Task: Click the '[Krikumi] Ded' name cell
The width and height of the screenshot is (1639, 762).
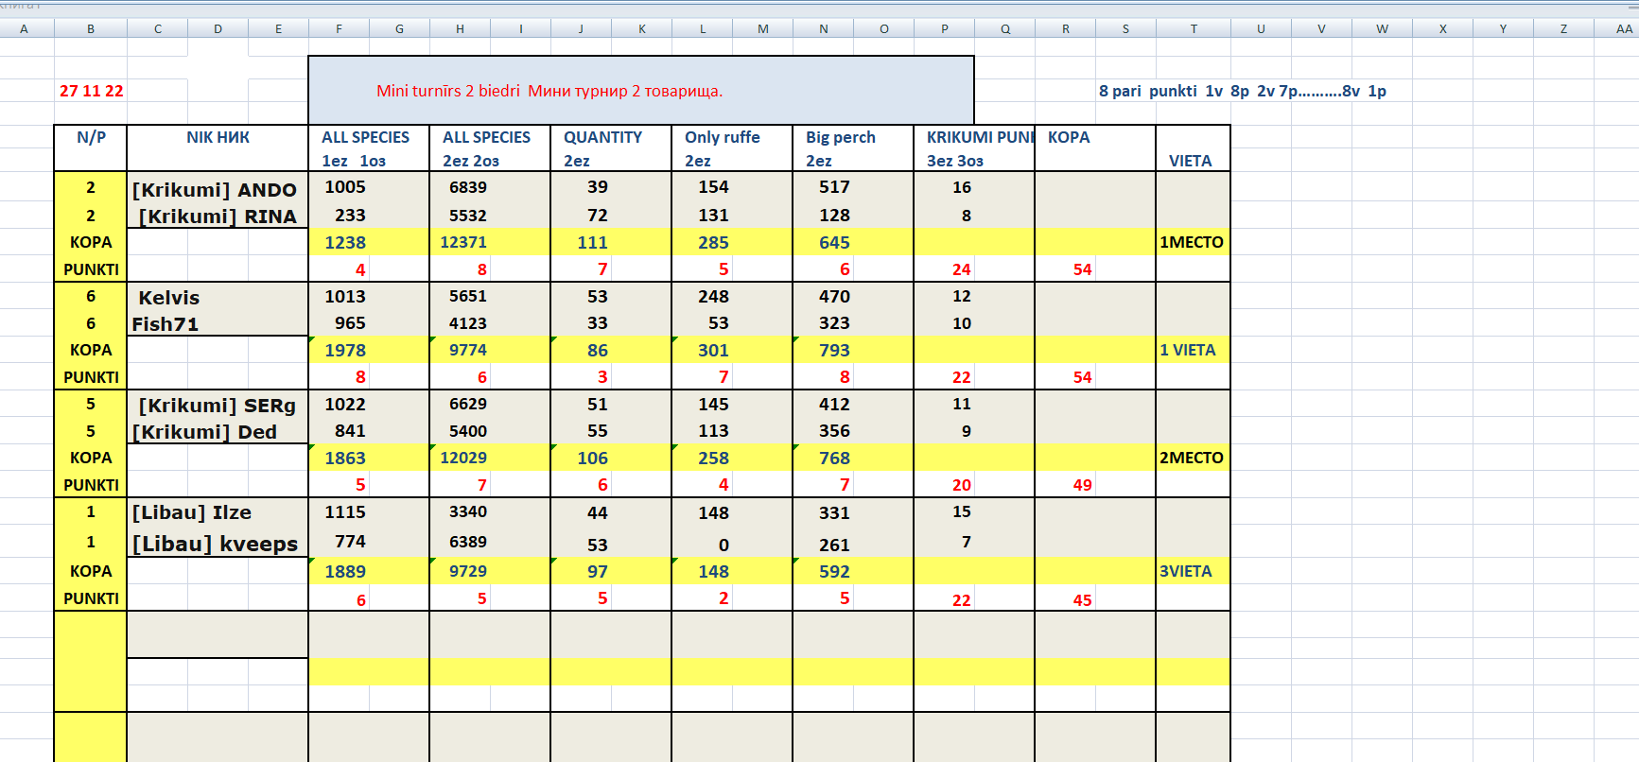Action: click(x=218, y=431)
